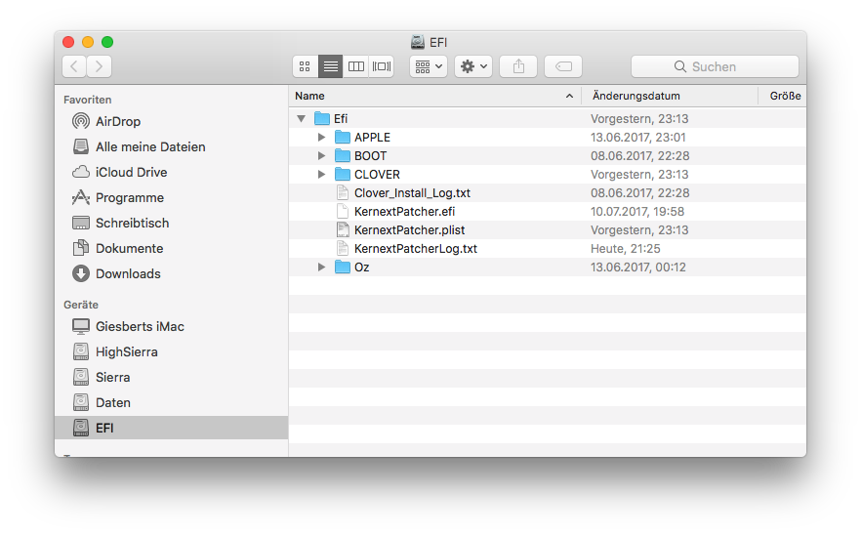861x535 pixels.
Task: Expand the BOOT folder
Action: [322, 156]
